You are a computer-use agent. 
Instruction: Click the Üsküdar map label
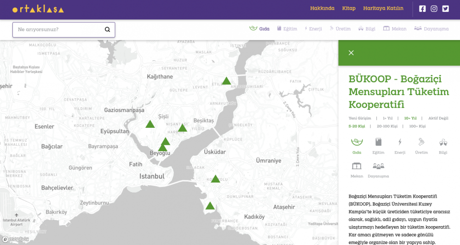click(x=215, y=152)
